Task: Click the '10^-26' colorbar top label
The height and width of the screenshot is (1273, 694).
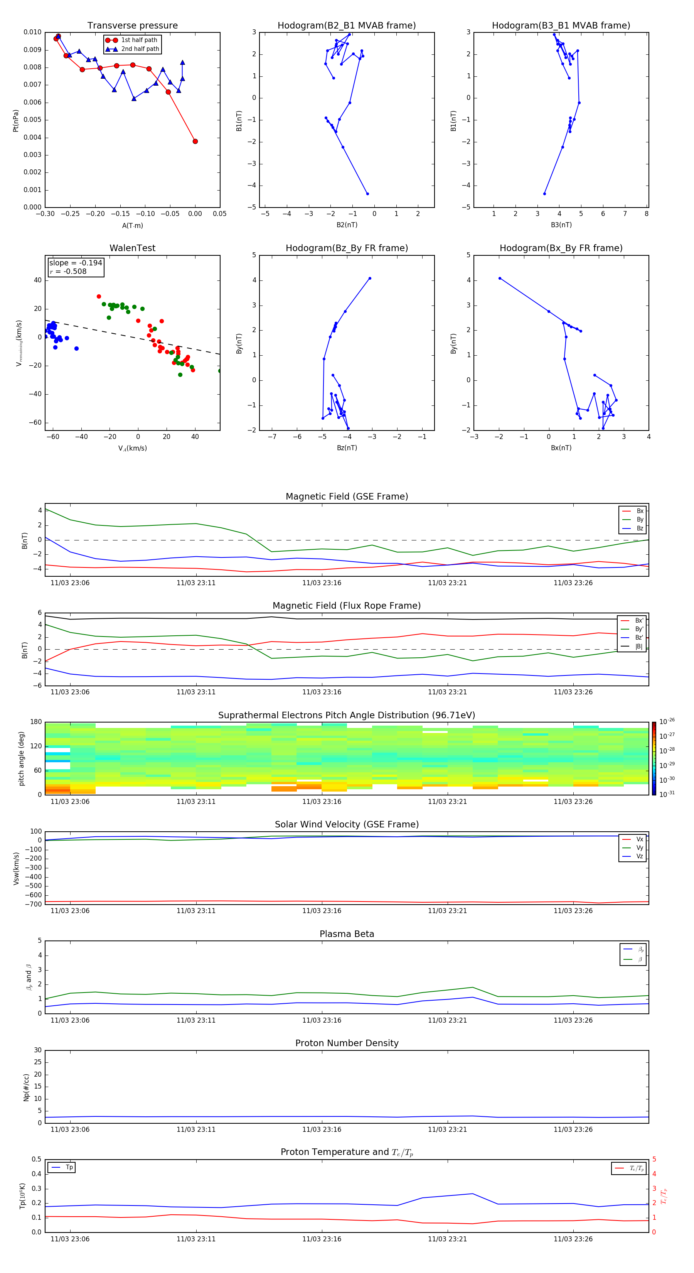Action: coord(667,721)
